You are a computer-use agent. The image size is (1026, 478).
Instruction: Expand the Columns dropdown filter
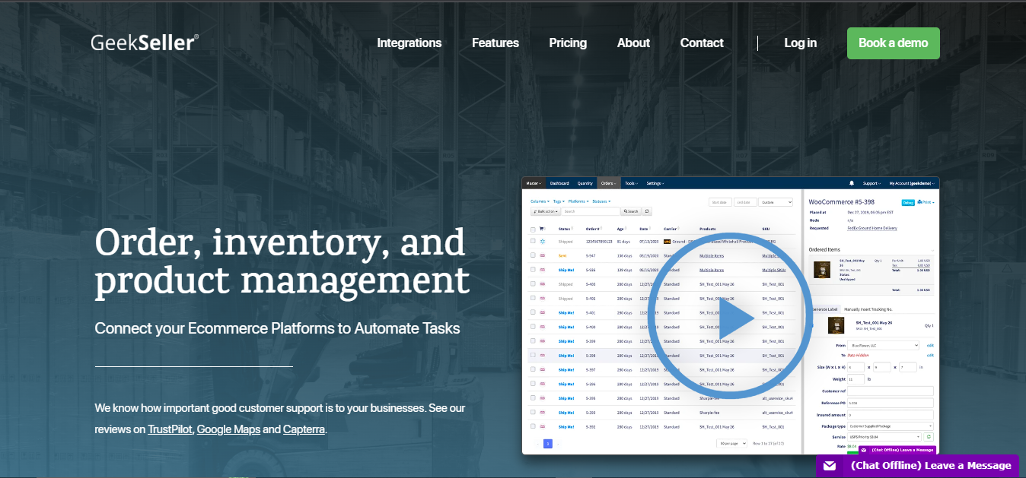pos(540,201)
